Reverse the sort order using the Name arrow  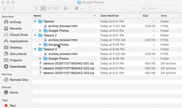pos(95,16)
